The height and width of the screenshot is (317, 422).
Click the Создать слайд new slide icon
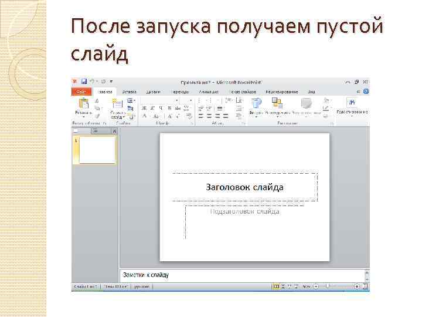pyautogui.click(x=117, y=104)
